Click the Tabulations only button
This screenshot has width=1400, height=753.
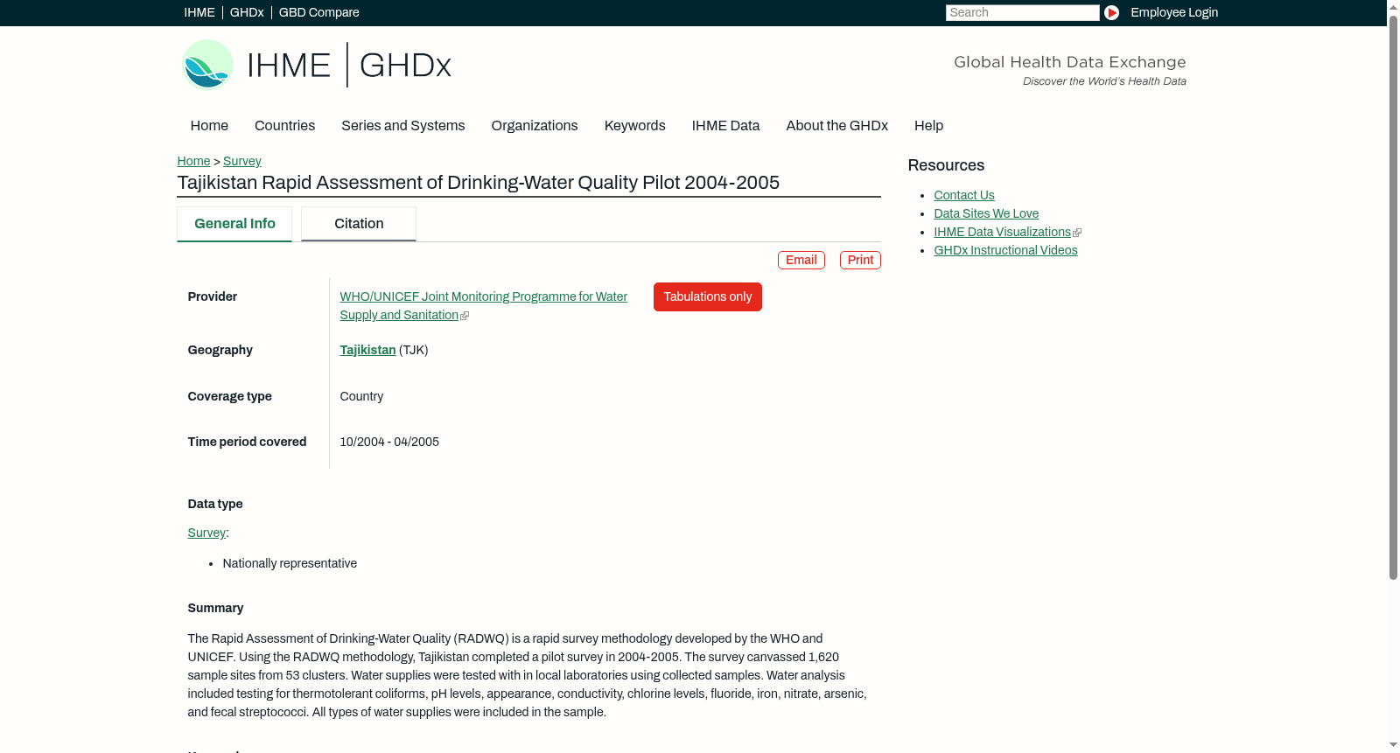click(708, 297)
